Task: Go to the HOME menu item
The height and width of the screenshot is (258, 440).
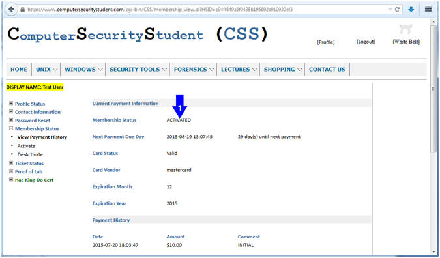Action: (19, 70)
